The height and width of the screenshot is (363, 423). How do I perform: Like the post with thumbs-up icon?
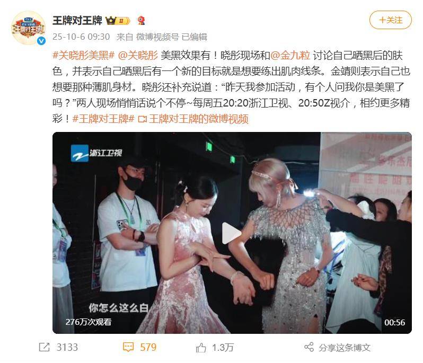(201, 347)
